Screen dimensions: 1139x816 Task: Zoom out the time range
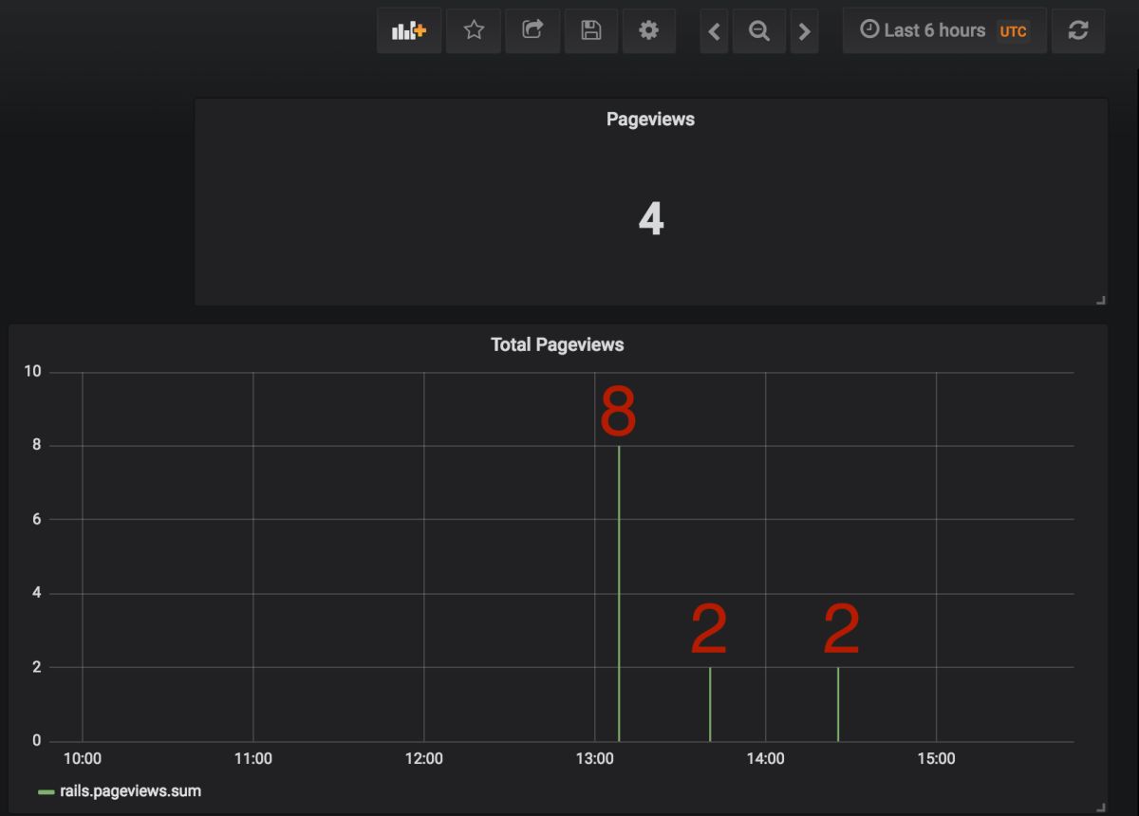759,30
